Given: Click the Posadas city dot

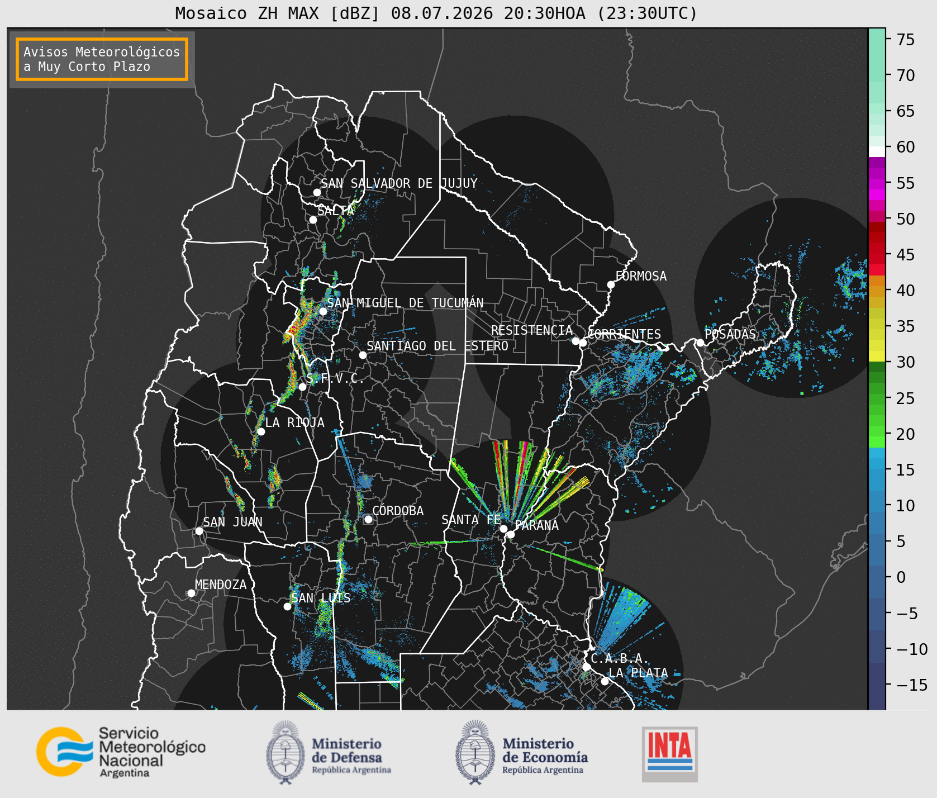Looking at the screenshot, I should click(x=700, y=343).
